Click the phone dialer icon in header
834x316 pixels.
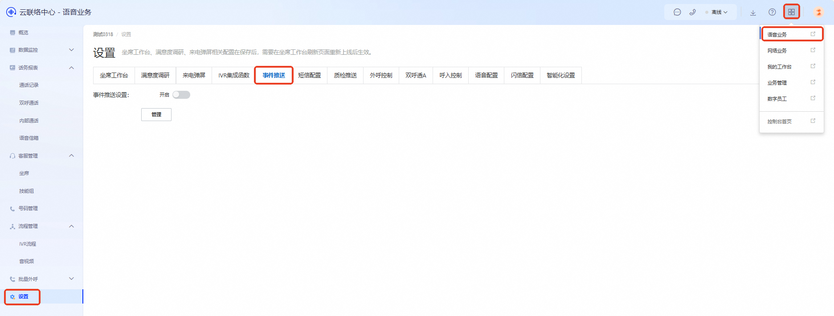pyautogui.click(x=692, y=12)
